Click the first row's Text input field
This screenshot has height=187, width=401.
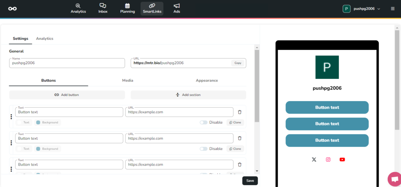[x=69, y=112]
